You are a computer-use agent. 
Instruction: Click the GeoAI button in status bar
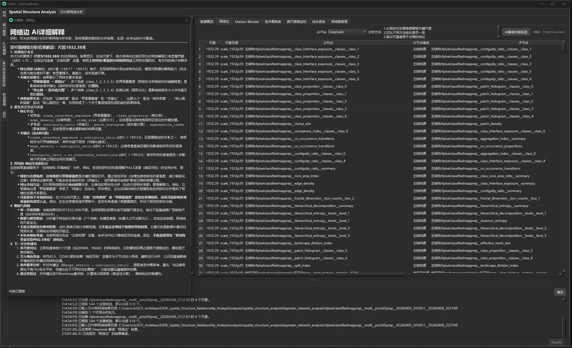[556, 342]
